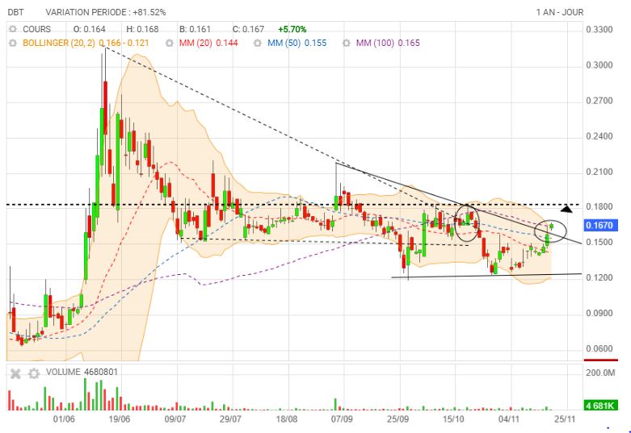Screen dimensions: 631x433
Task: Click the 1 AN - JOUR period label
Action: 560,12
